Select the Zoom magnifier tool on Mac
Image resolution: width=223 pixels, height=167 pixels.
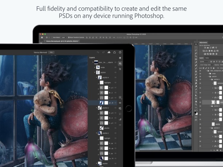click(x=196, y=105)
